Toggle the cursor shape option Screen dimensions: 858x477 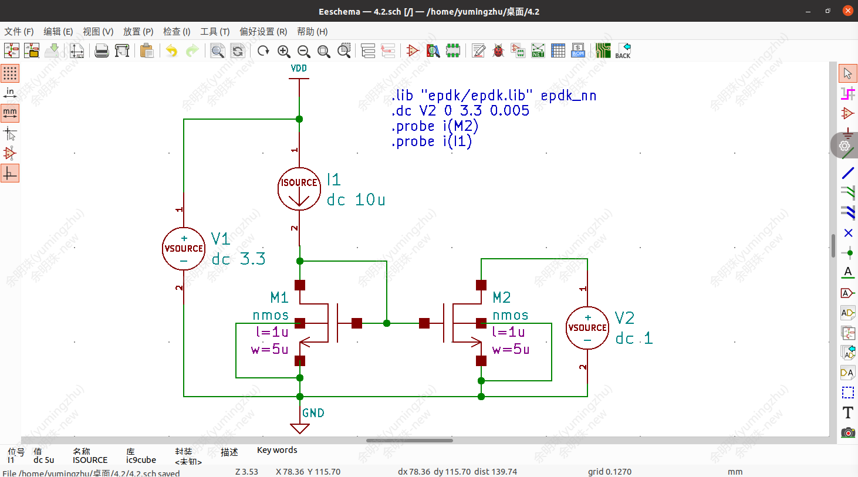click(x=10, y=134)
